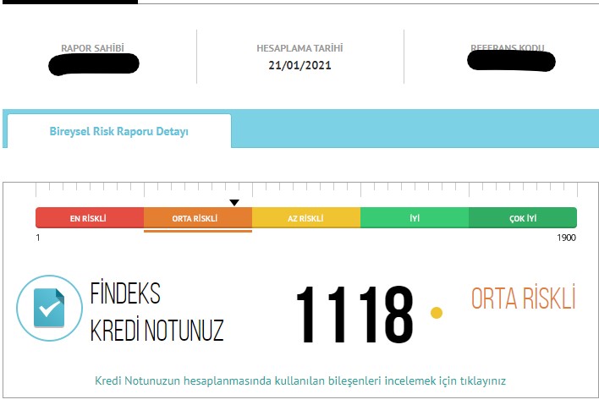Click the redacted REFERANS KODU value

point(511,62)
